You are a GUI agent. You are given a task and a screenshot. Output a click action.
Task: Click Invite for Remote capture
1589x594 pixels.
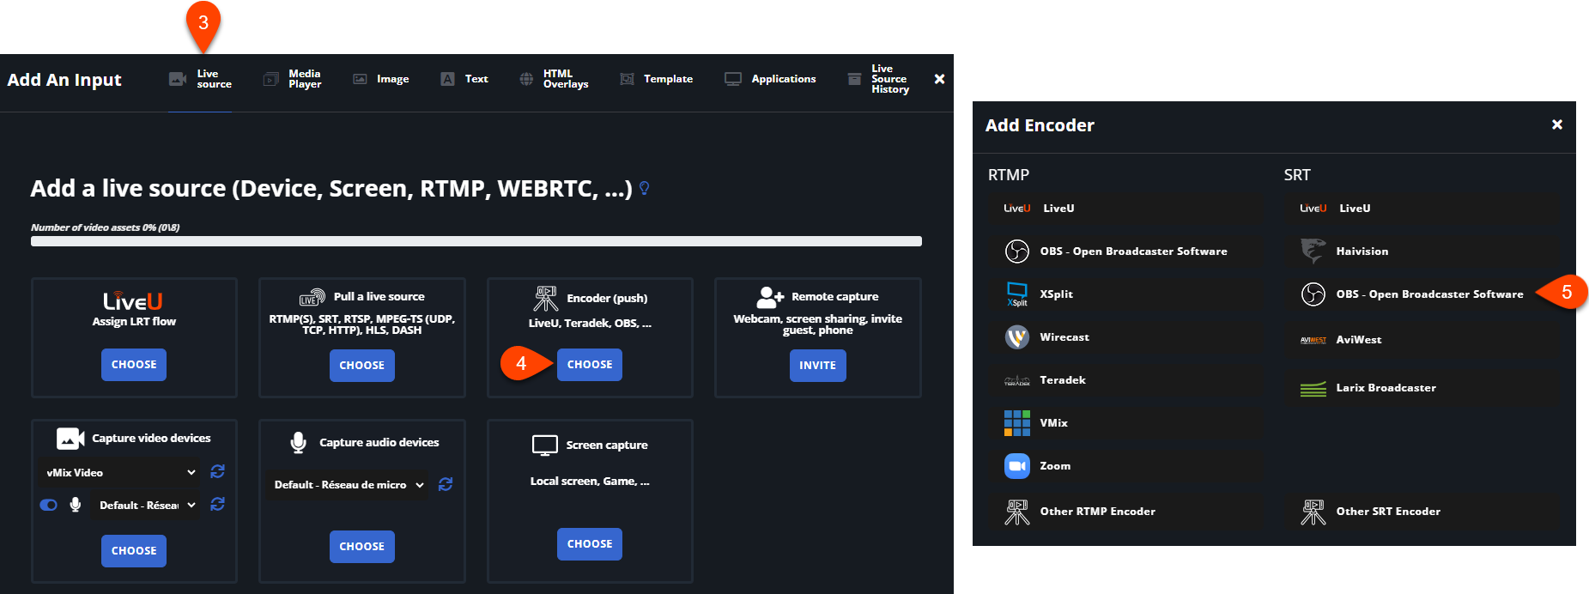point(818,366)
